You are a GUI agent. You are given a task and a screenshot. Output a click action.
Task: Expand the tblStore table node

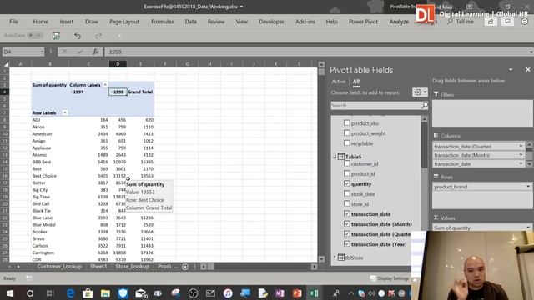pyautogui.click(x=335, y=257)
